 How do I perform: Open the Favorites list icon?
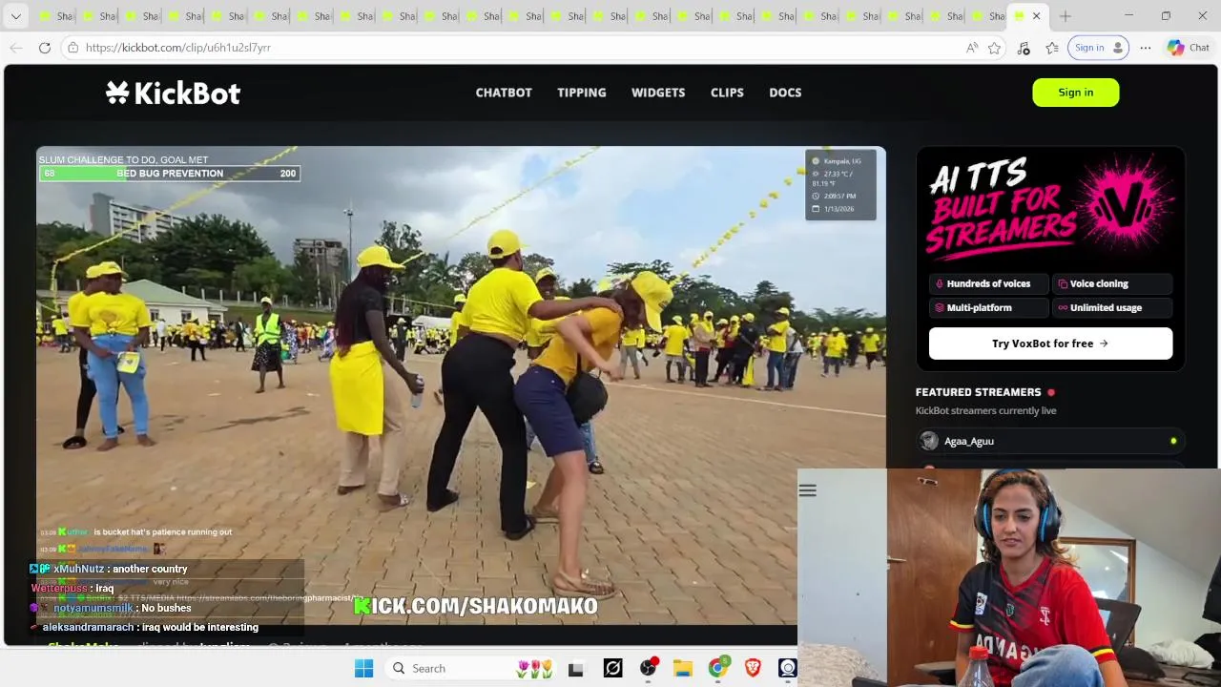click(1052, 48)
